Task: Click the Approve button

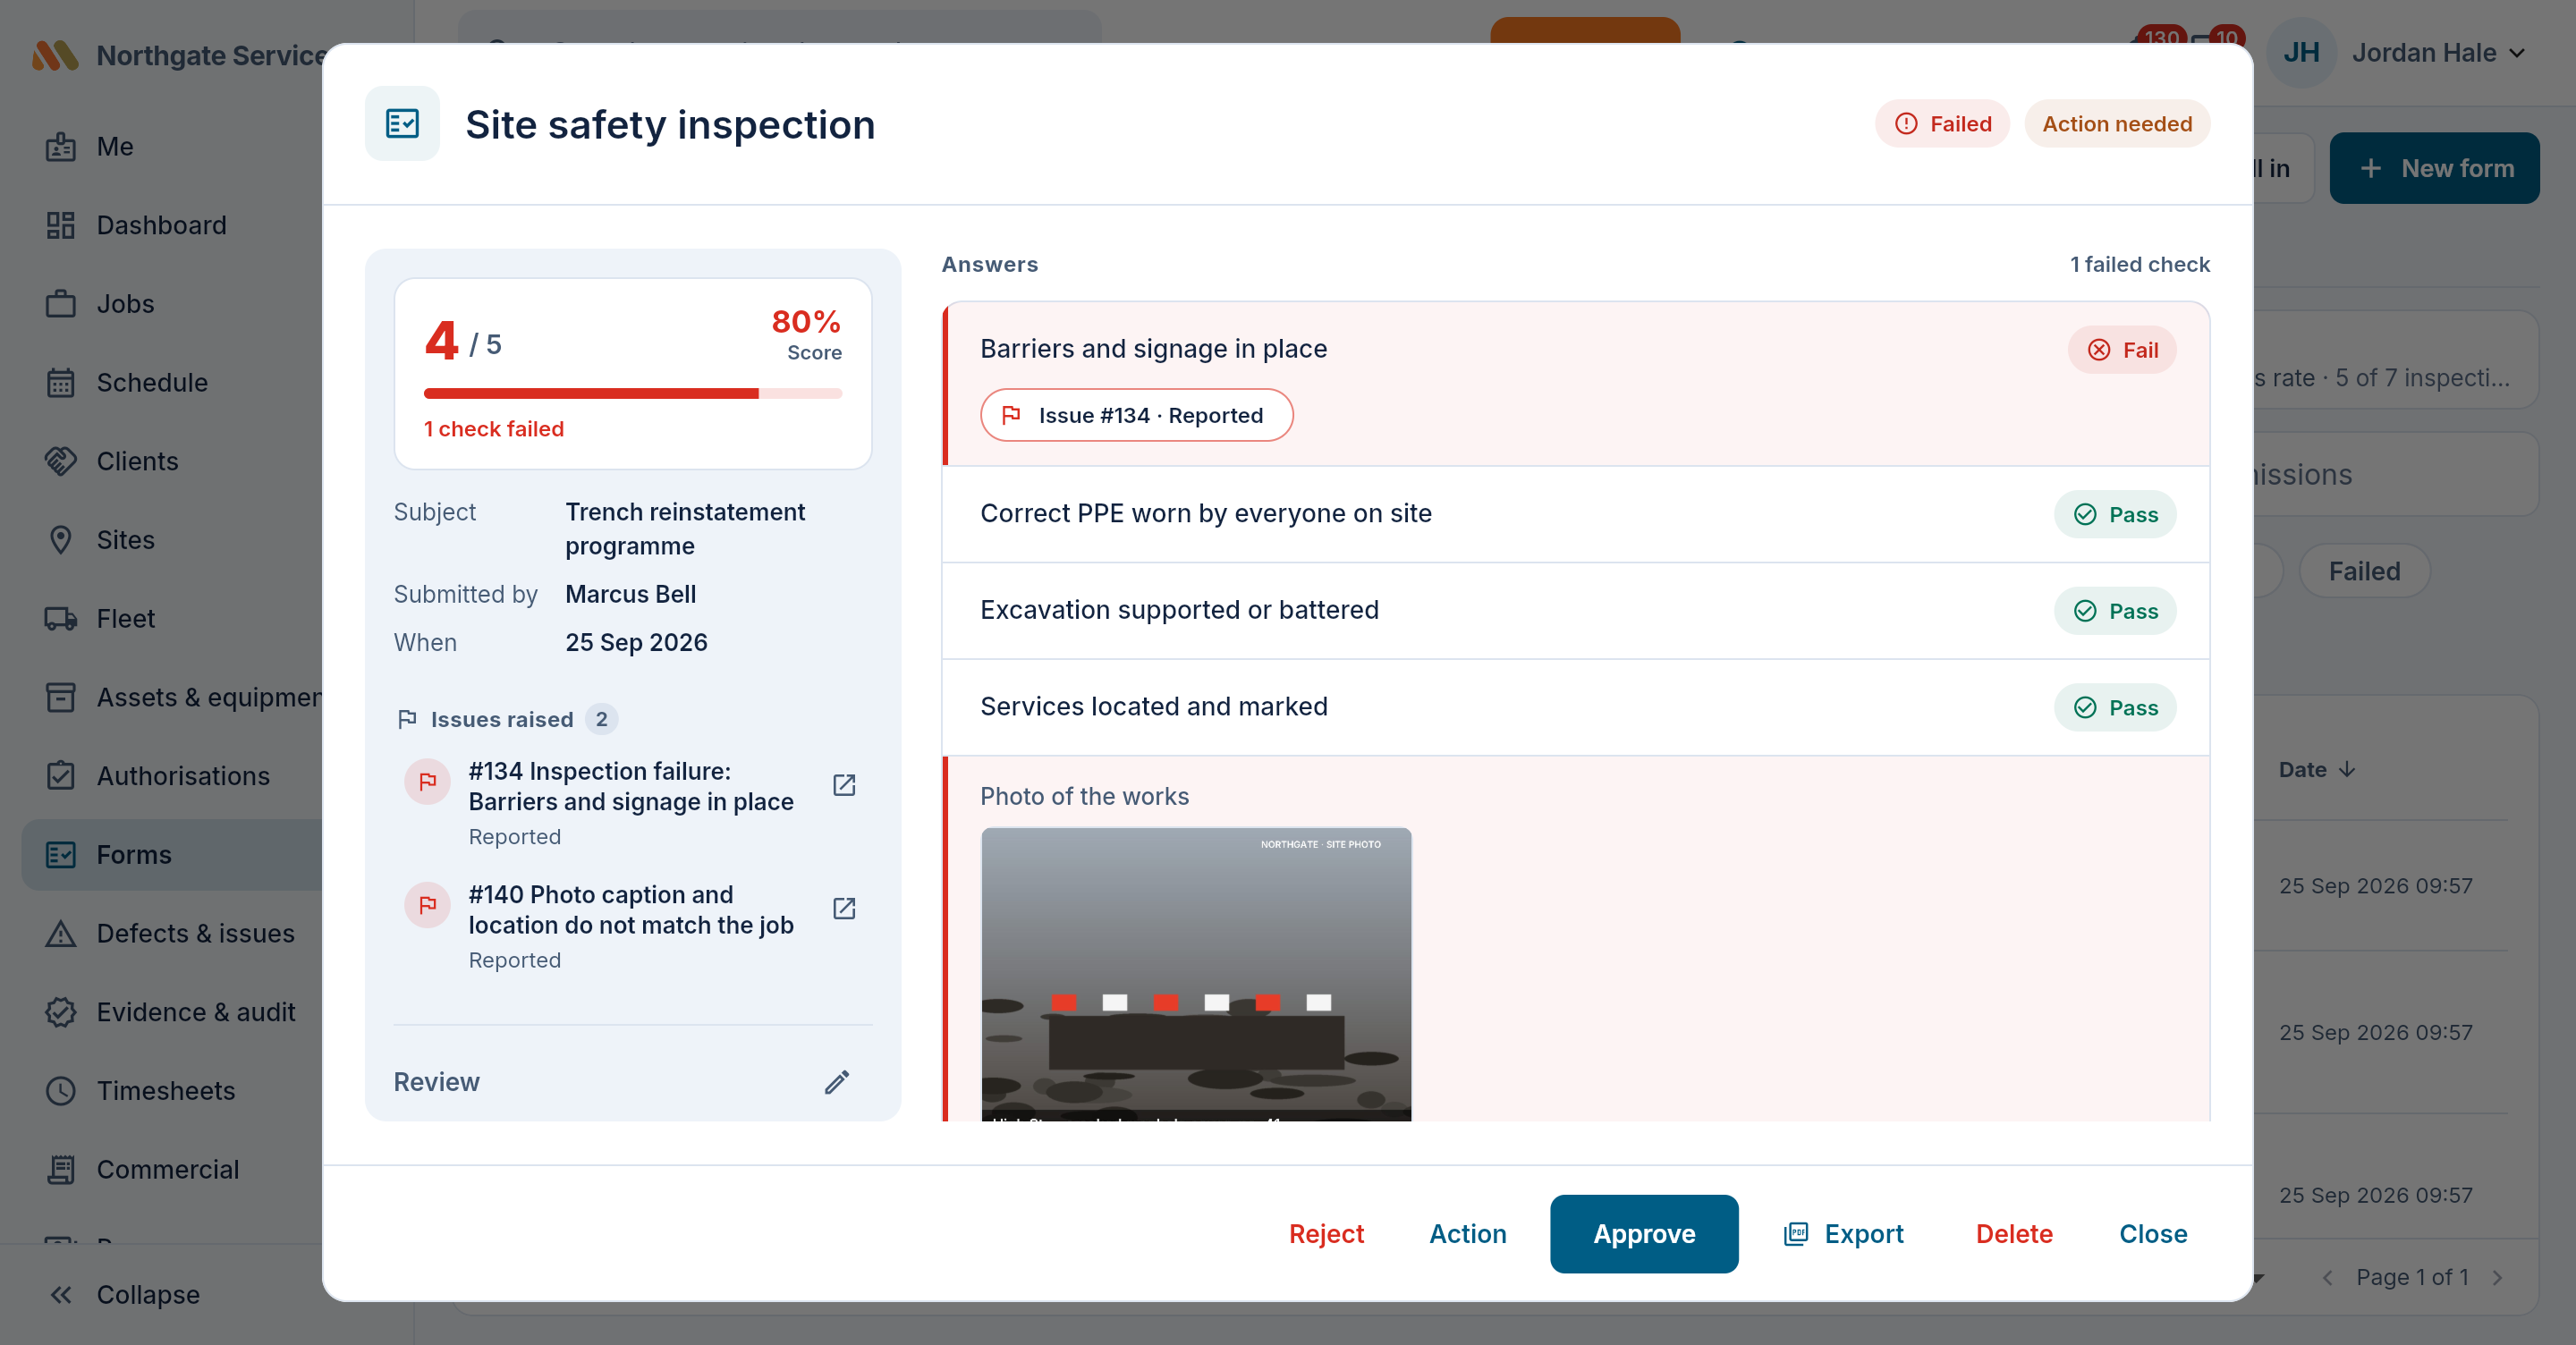Action: [1644, 1233]
